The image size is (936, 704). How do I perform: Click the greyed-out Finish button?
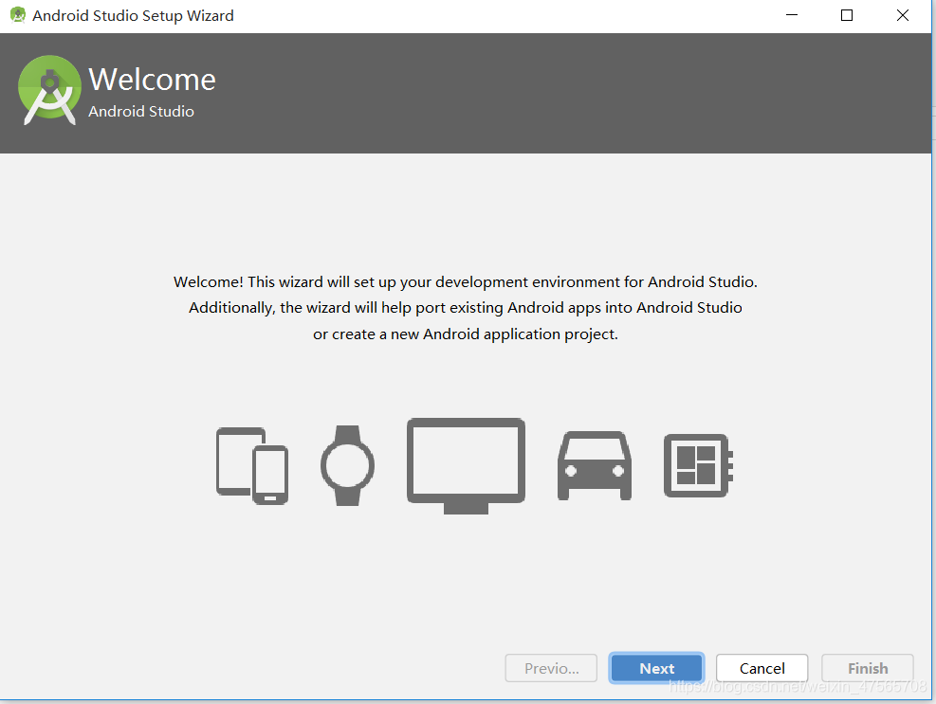[868, 668]
